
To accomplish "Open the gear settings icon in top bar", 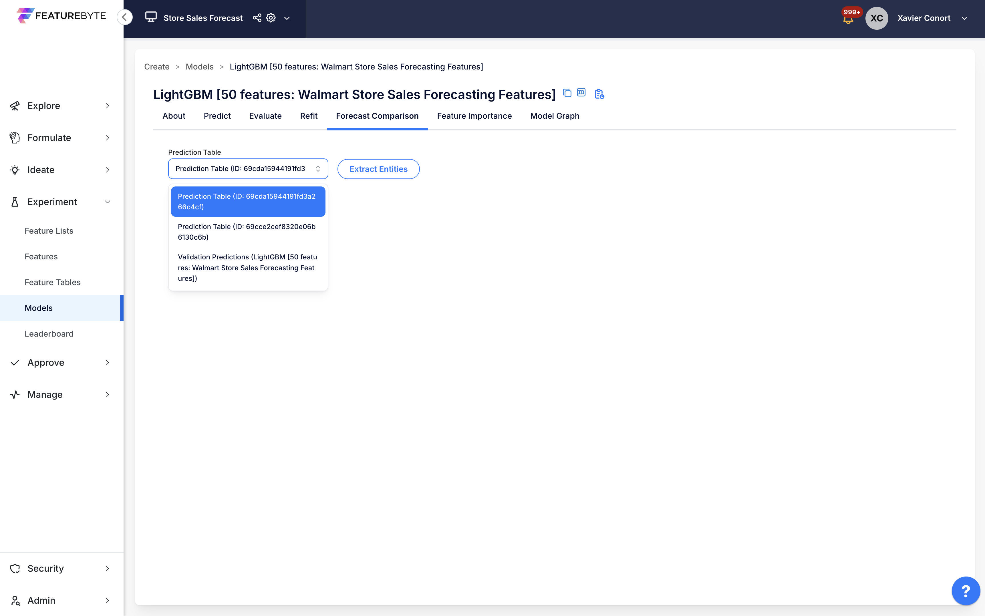I will pos(271,18).
